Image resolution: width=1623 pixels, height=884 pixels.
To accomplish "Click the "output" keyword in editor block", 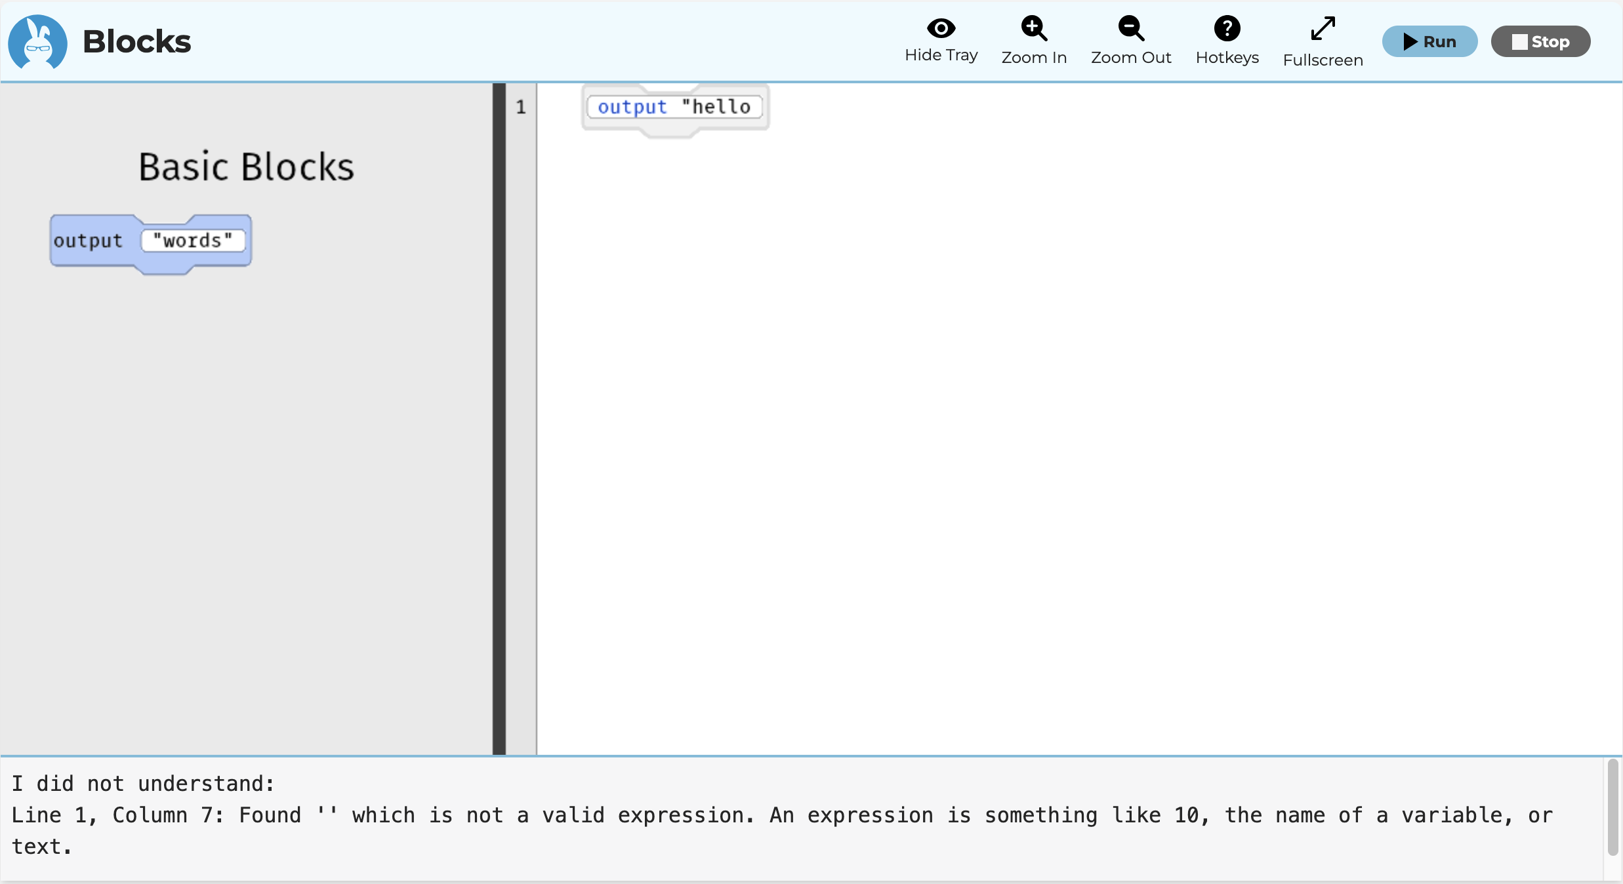I will (632, 107).
